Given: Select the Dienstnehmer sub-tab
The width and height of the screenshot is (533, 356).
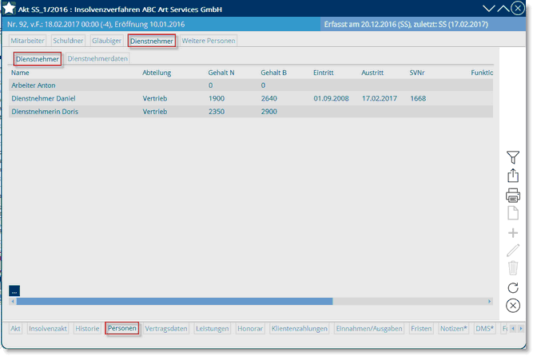Looking at the screenshot, I should 38,59.
